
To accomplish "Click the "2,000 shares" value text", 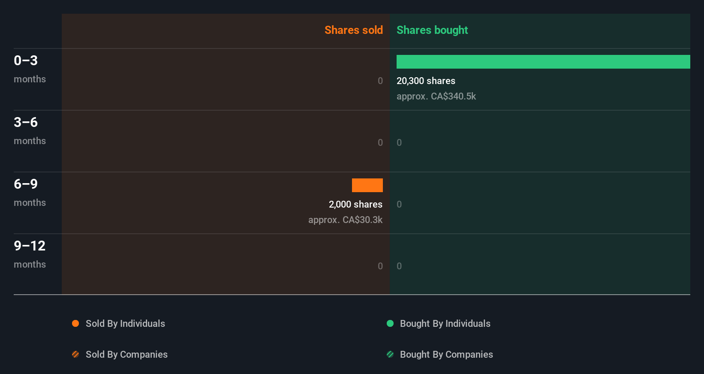I will pyautogui.click(x=355, y=204).
